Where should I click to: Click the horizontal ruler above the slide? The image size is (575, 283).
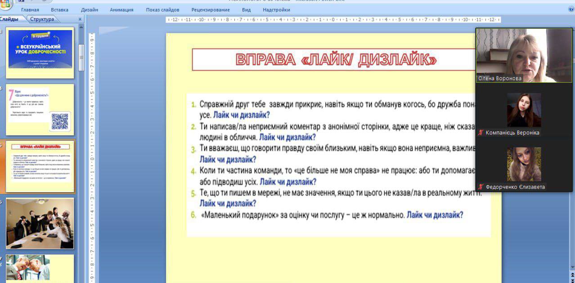click(x=333, y=20)
